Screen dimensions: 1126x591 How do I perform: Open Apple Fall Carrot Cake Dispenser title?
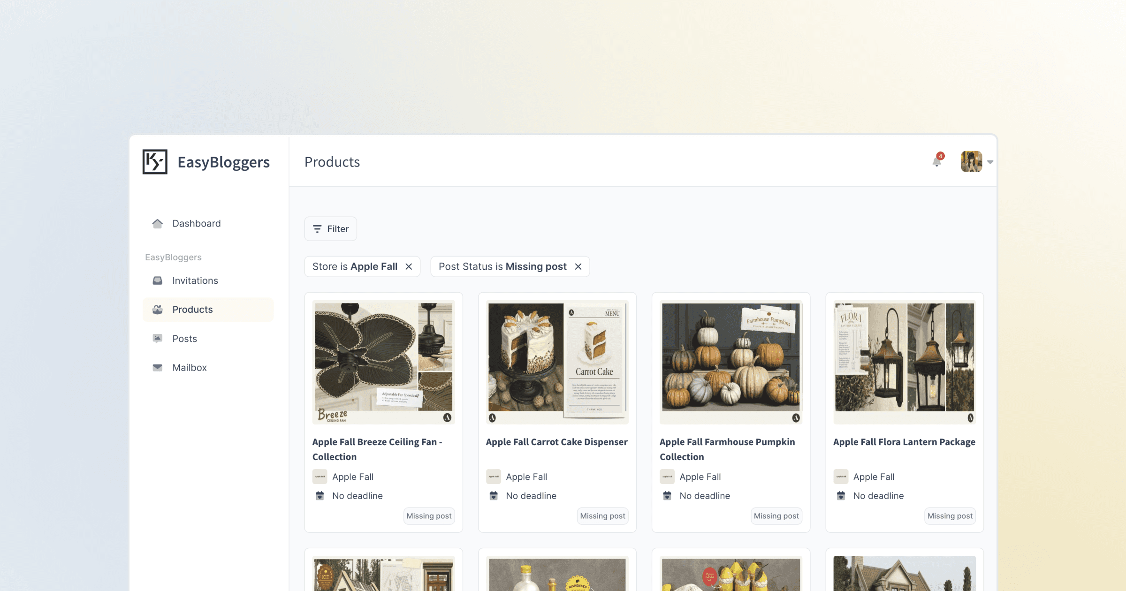click(x=556, y=442)
